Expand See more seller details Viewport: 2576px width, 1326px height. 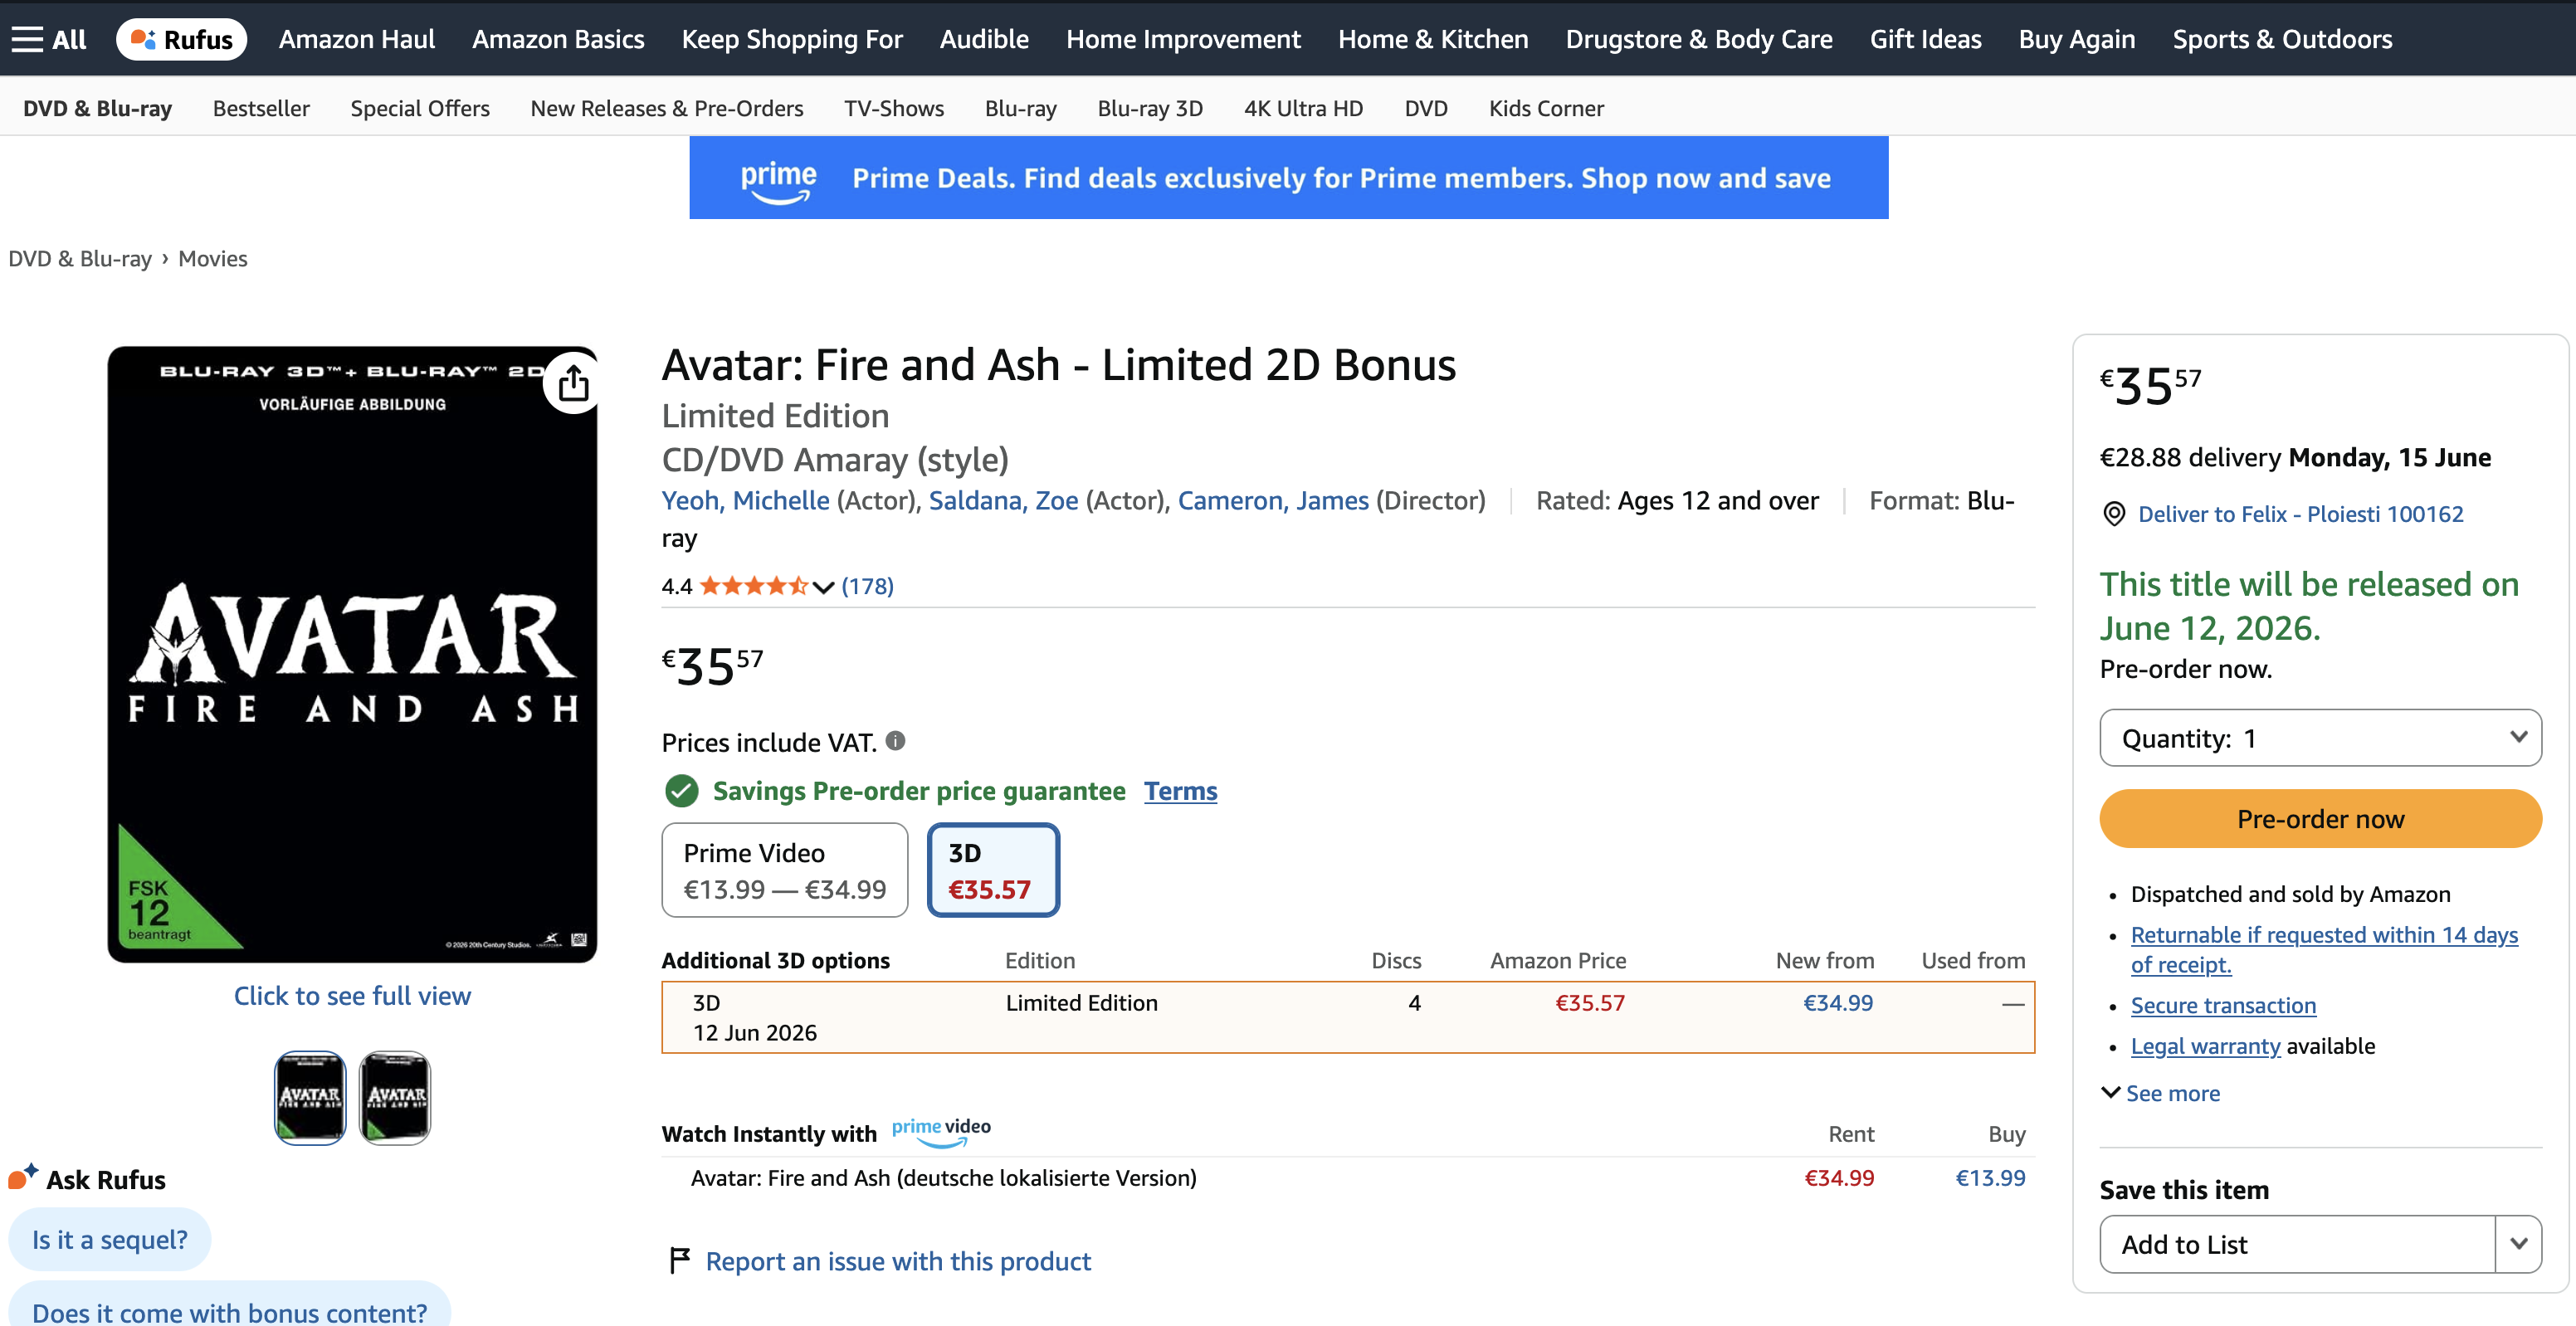point(2160,1093)
